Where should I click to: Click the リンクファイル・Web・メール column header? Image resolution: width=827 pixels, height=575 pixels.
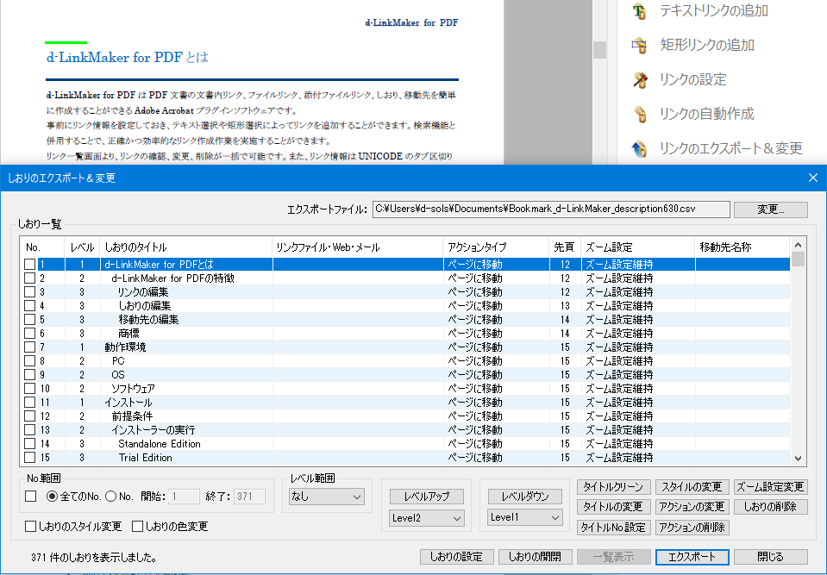point(358,247)
